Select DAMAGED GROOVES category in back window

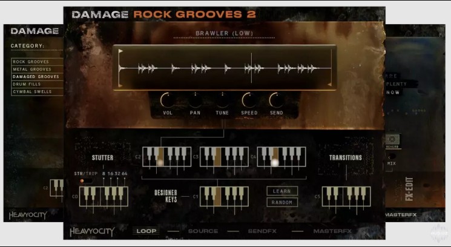(37, 76)
